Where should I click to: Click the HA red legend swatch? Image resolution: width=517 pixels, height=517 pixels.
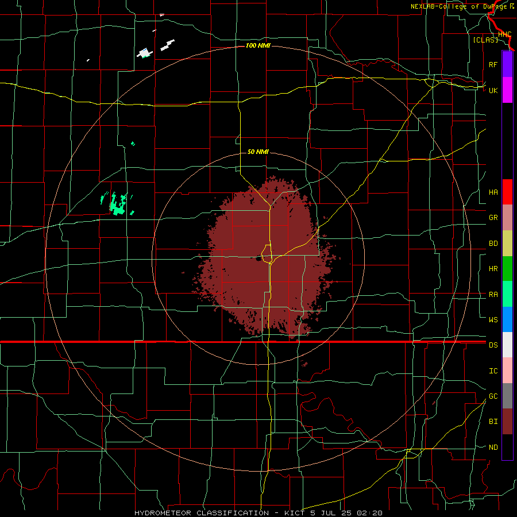coord(507,192)
